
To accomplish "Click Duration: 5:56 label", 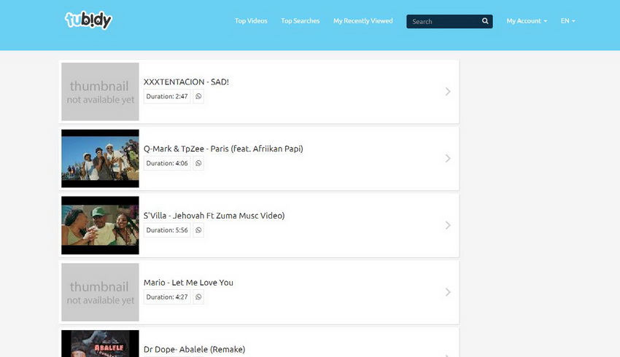I will pyautogui.click(x=167, y=229).
